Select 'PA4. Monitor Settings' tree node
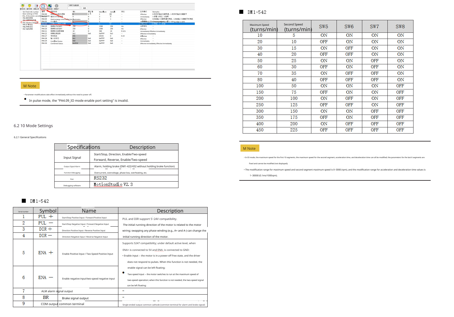This screenshot has height=317, width=454. [30, 23]
